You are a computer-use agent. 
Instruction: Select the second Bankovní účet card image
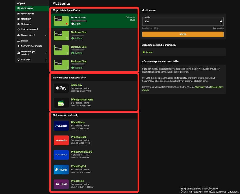61,50
